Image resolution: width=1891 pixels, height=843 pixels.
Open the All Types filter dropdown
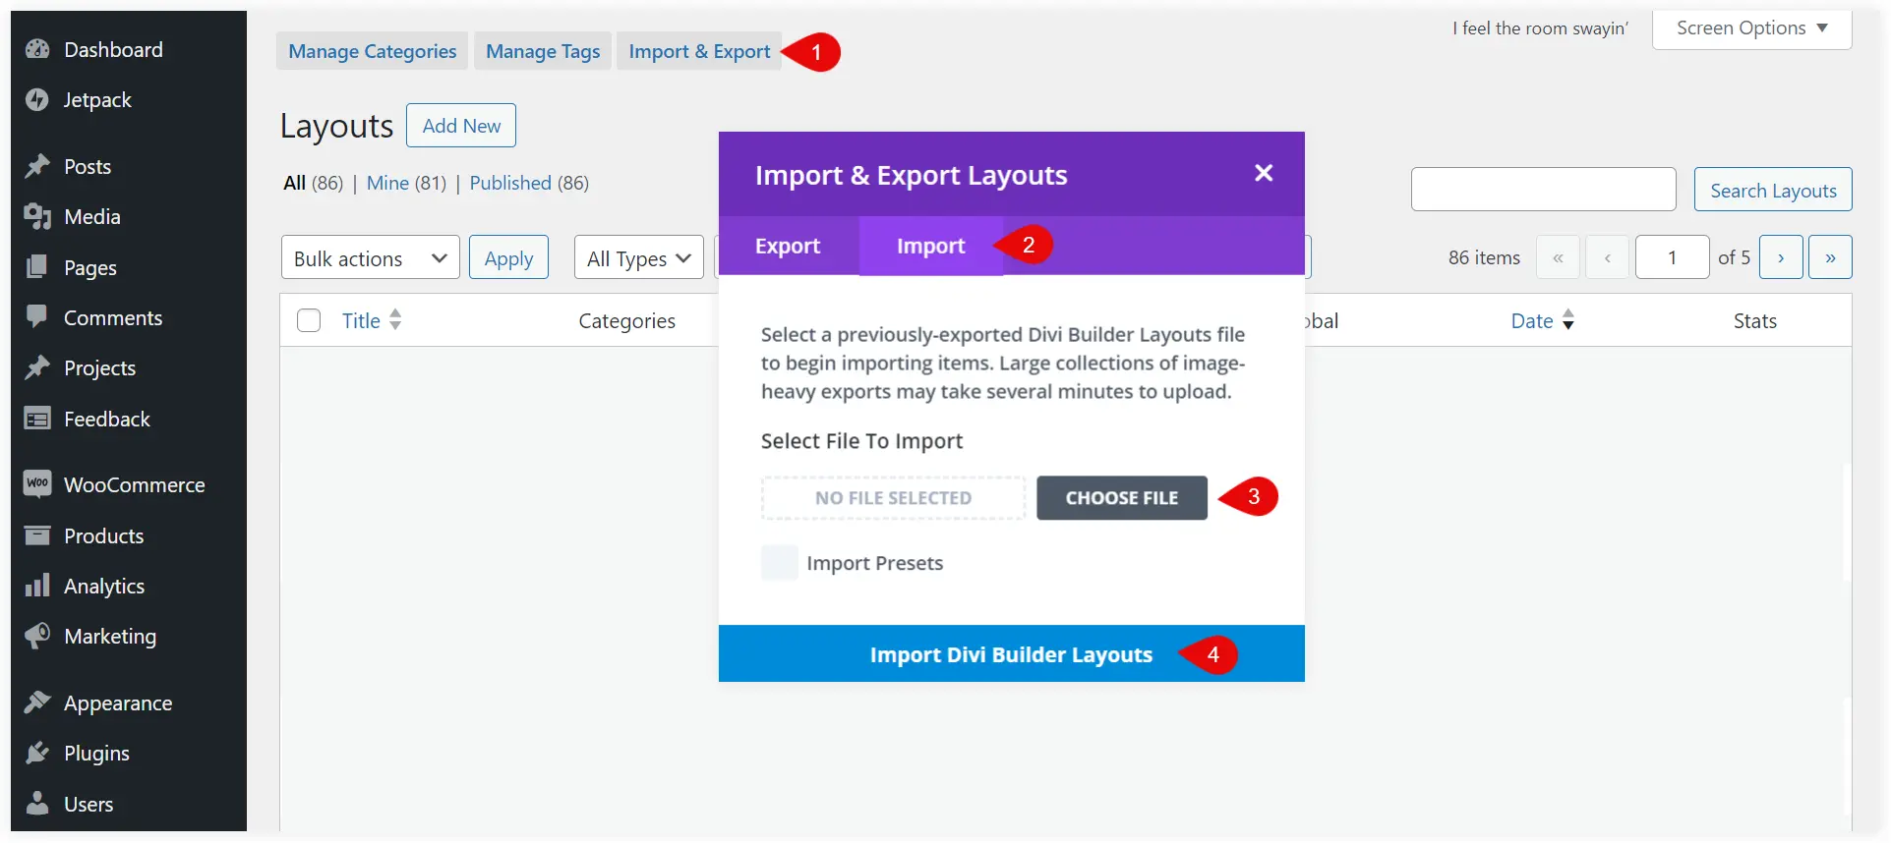(639, 257)
